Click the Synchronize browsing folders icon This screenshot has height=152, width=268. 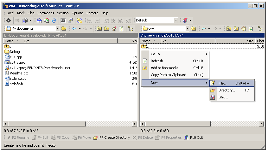[x=80, y=20]
